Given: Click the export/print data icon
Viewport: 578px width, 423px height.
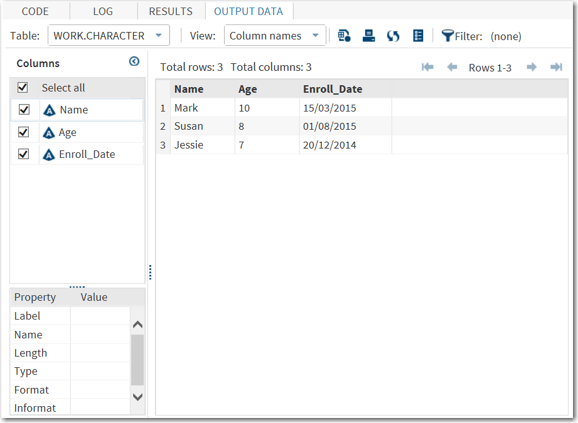Looking at the screenshot, I should click(x=368, y=36).
